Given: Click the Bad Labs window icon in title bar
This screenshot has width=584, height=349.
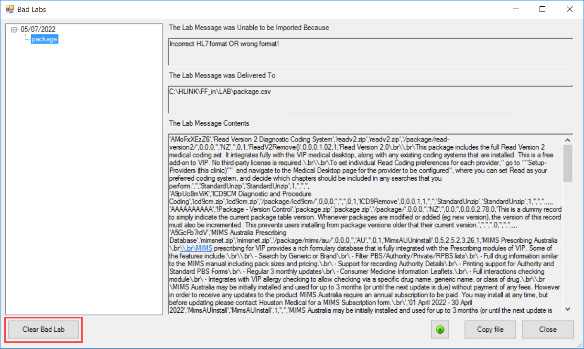Looking at the screenshot, I should click(10, 9).
